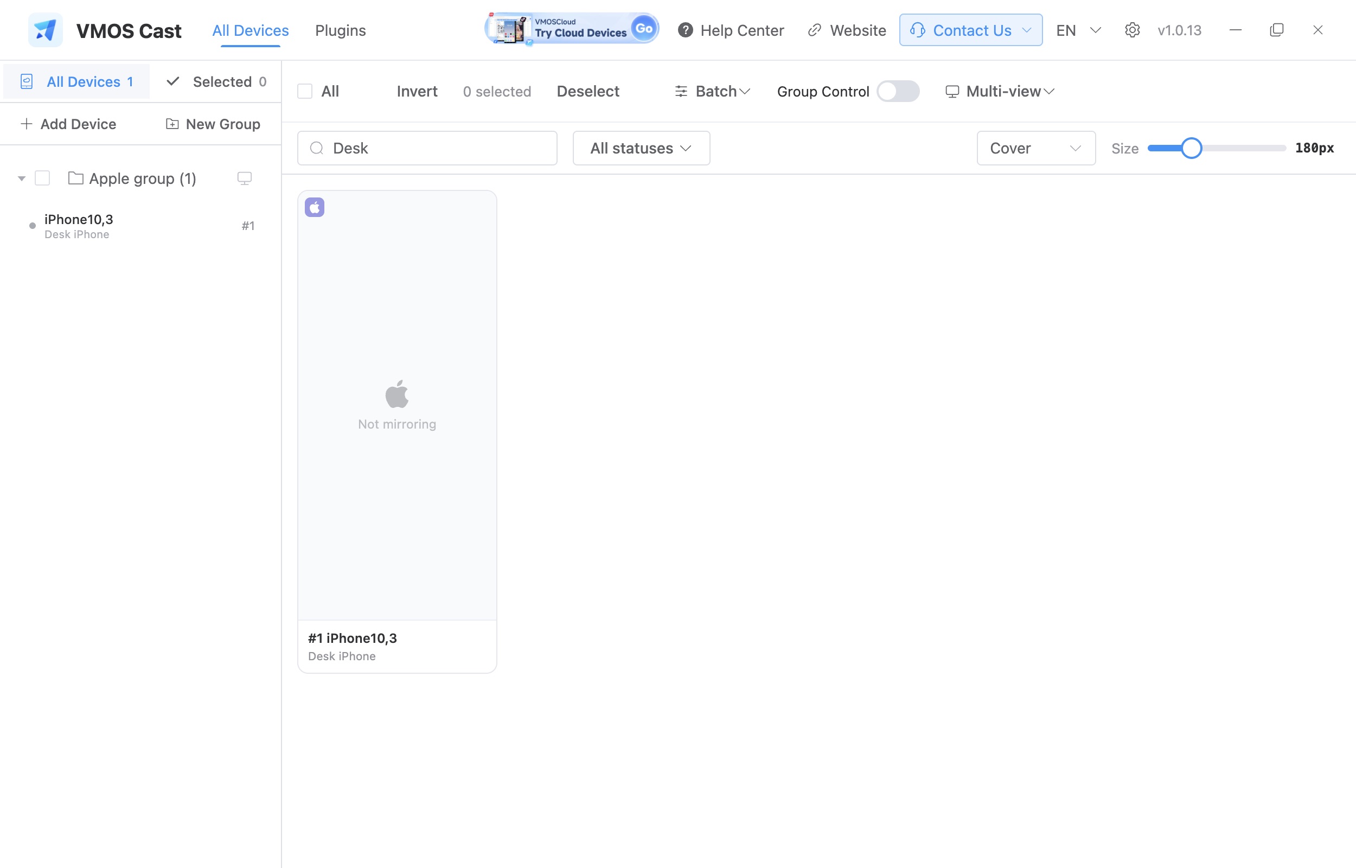Click the Help Center question mark icon
The height and width of the screenshot is (868, 1356).
(x=685, y=30)
